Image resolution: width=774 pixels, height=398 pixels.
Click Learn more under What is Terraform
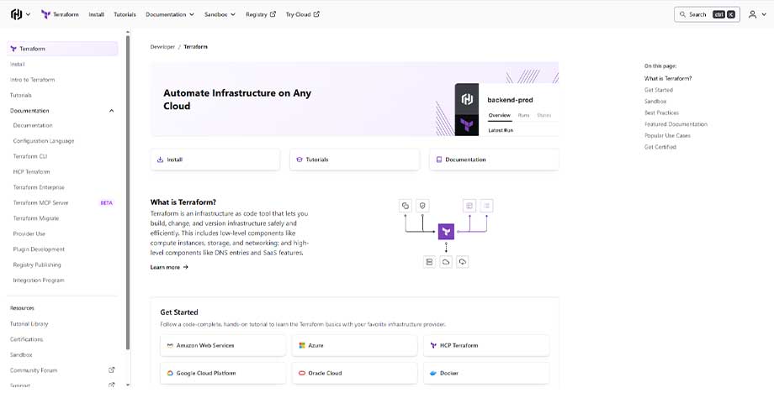pyautogui.click(x=169, y=268)
